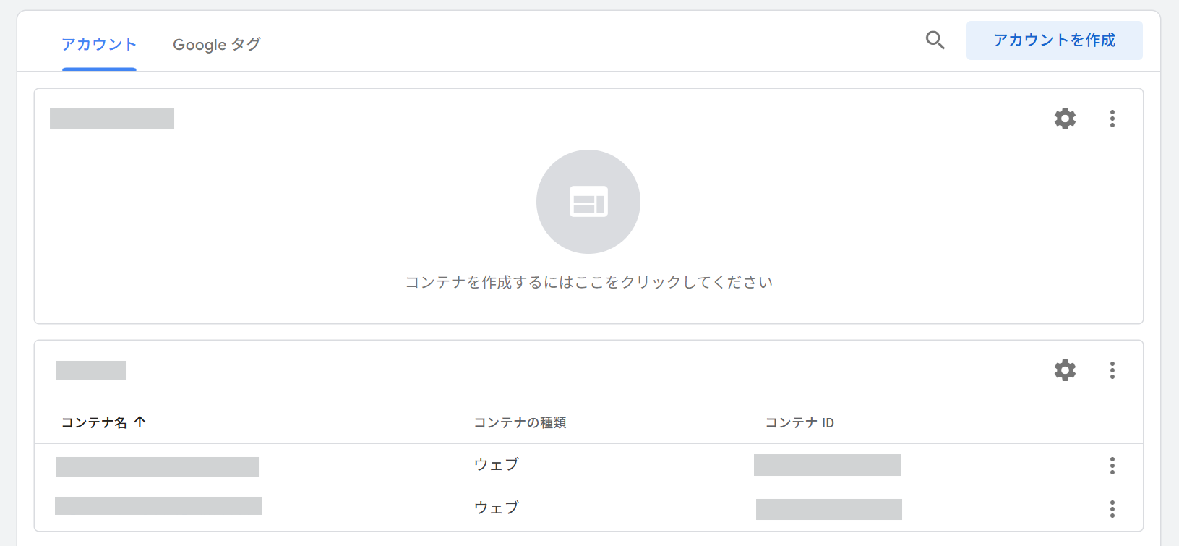Sort by the コンテナ名 column header
The width and height of the screenshot is (1179, 546).
coord(94,422)
